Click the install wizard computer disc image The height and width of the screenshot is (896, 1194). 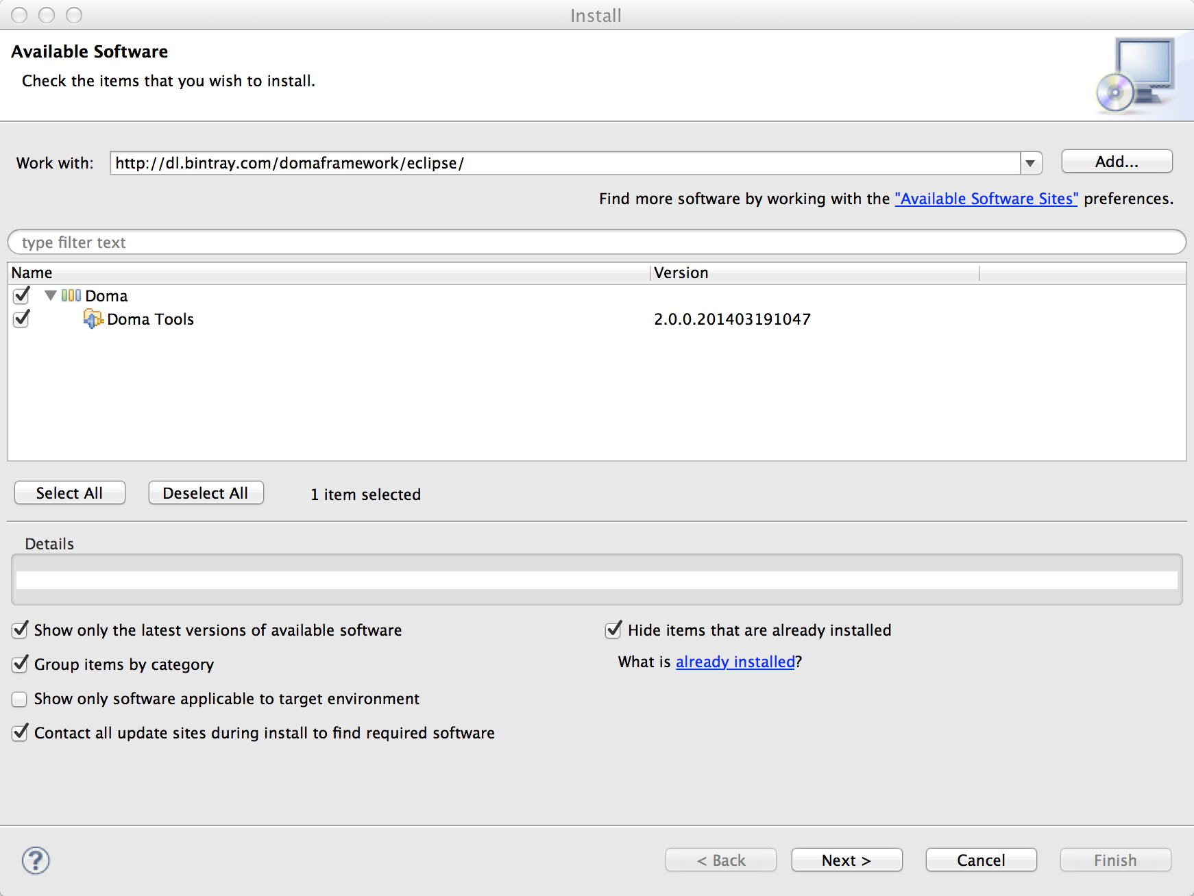[x=1136, y=75]
